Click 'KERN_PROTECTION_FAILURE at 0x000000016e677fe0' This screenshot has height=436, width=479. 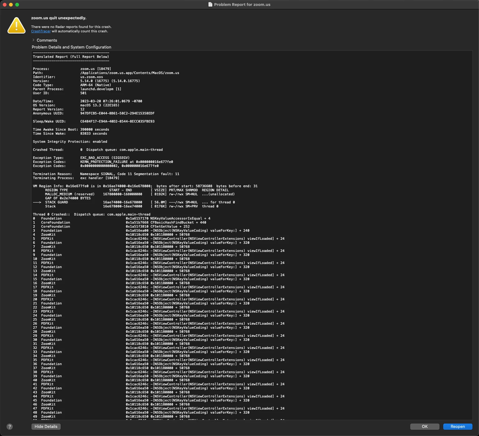(x=127, y=162)
